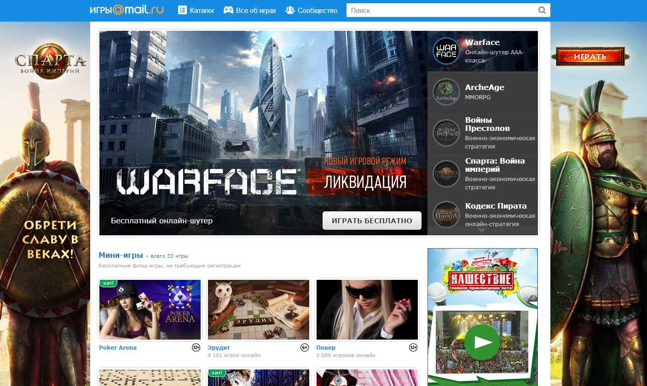Open the Игры@mail.ru home logo

tap(127, 10)
